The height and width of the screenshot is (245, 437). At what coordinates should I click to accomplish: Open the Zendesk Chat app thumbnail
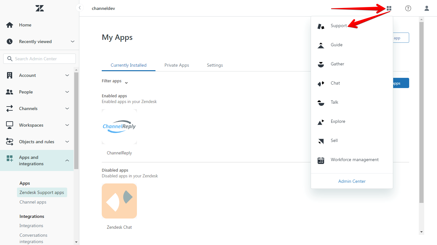point(119,201)
